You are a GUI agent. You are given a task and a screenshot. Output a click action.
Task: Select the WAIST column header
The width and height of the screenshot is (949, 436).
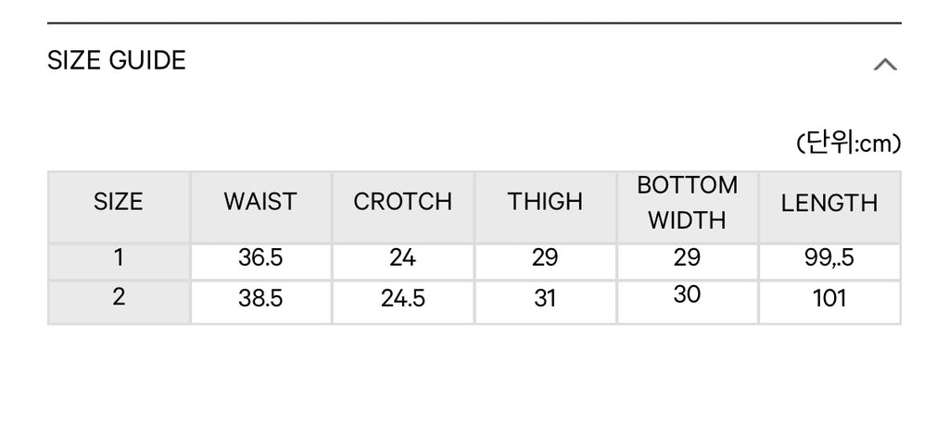coord(260,206)
